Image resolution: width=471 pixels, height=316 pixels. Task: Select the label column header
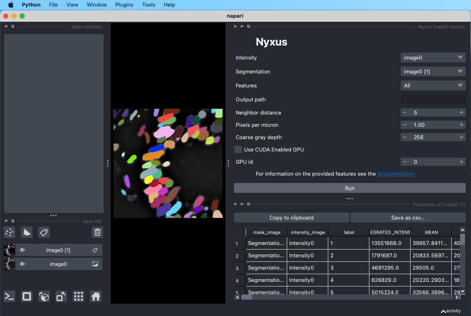pos(349,232)
